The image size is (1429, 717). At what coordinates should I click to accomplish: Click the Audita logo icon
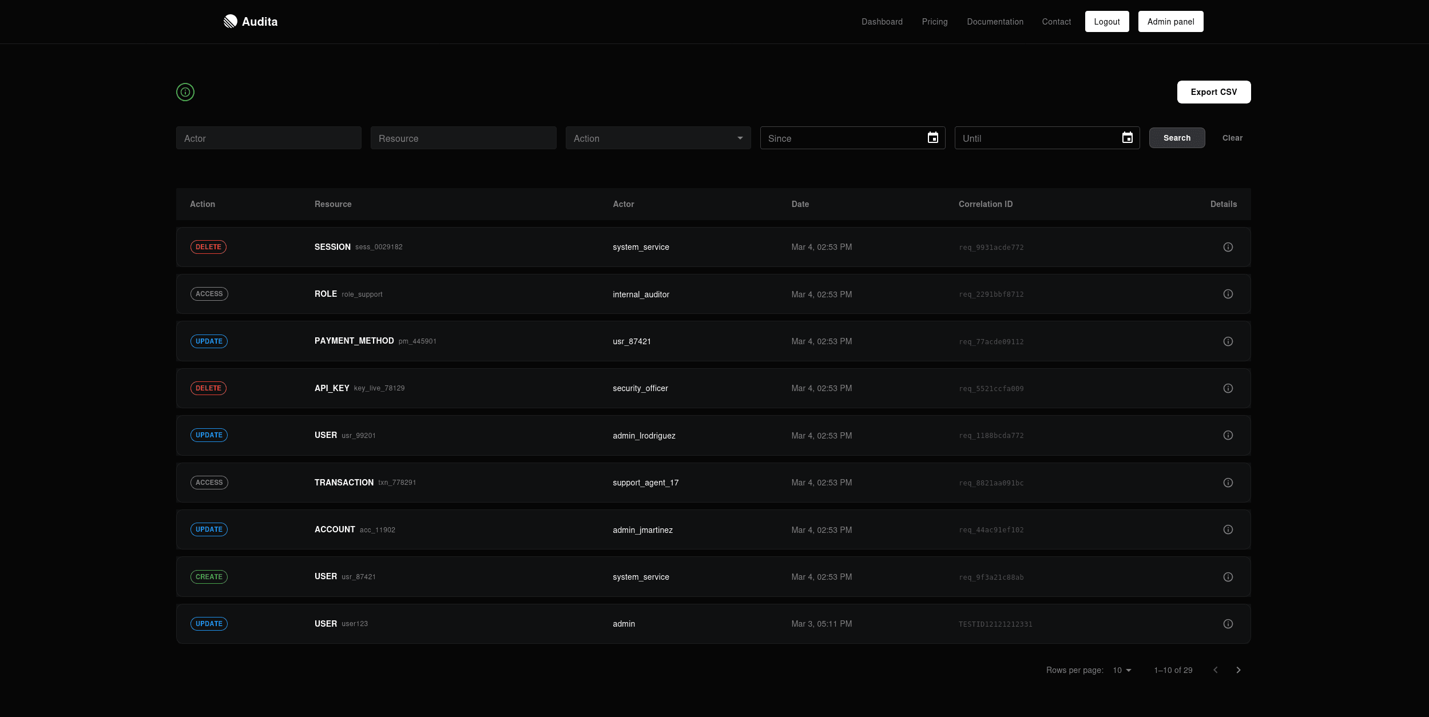point(230,21)
